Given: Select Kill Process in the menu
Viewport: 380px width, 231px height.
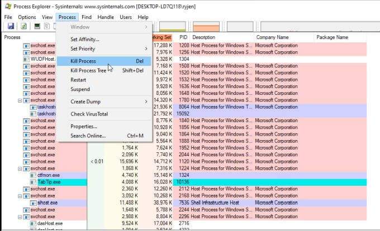Looking at the screenshot, I should tap(104, 61).
